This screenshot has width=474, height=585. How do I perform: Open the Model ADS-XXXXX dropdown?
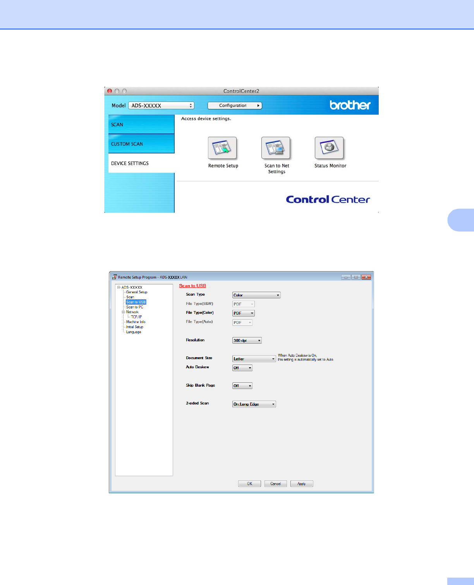tap(161, 105)
